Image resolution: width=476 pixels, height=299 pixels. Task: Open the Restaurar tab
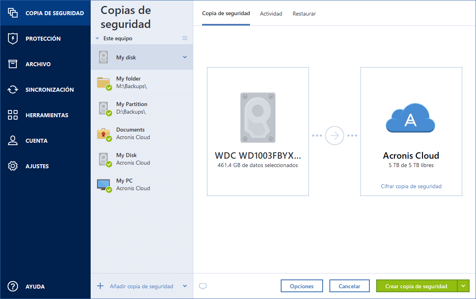click(x=304, y=14)
